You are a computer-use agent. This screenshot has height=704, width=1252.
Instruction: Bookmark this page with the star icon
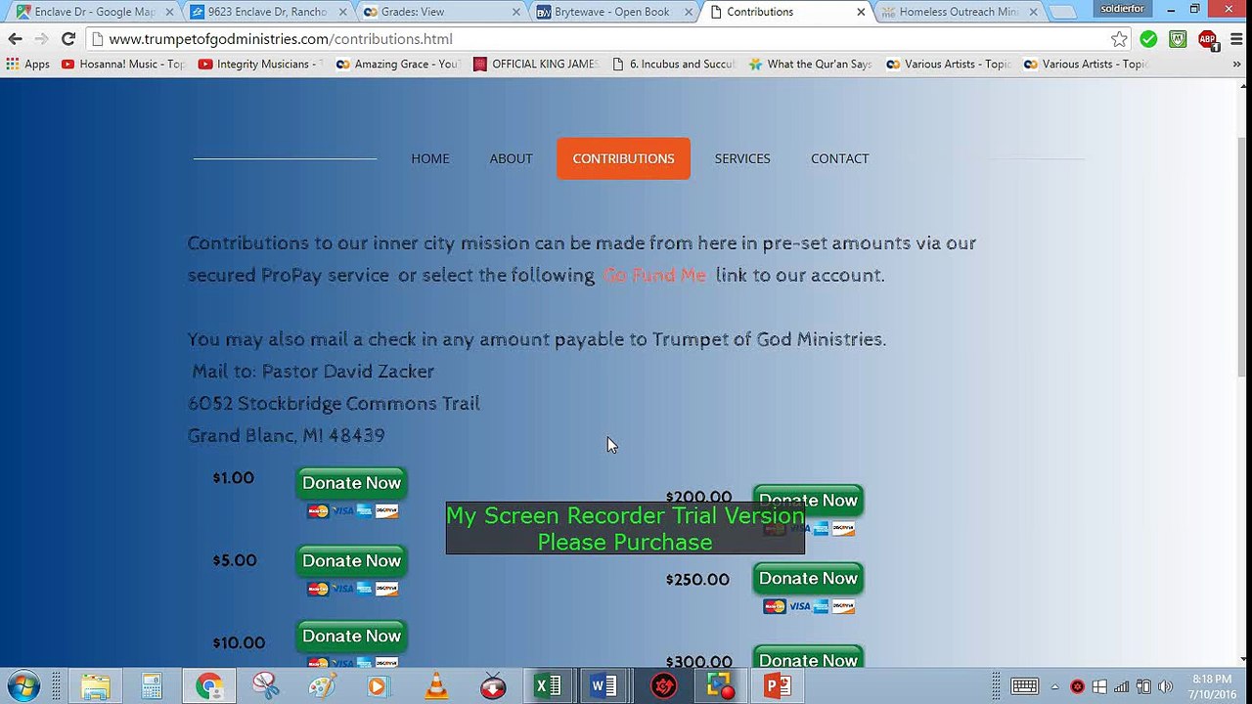tap(1119, 39)
